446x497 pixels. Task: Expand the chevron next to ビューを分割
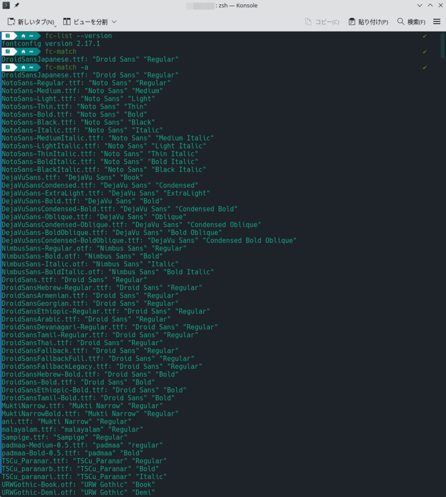click(115, 22)
